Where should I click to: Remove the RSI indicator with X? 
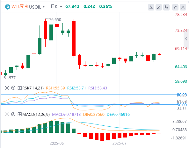[x=7, y=88]
